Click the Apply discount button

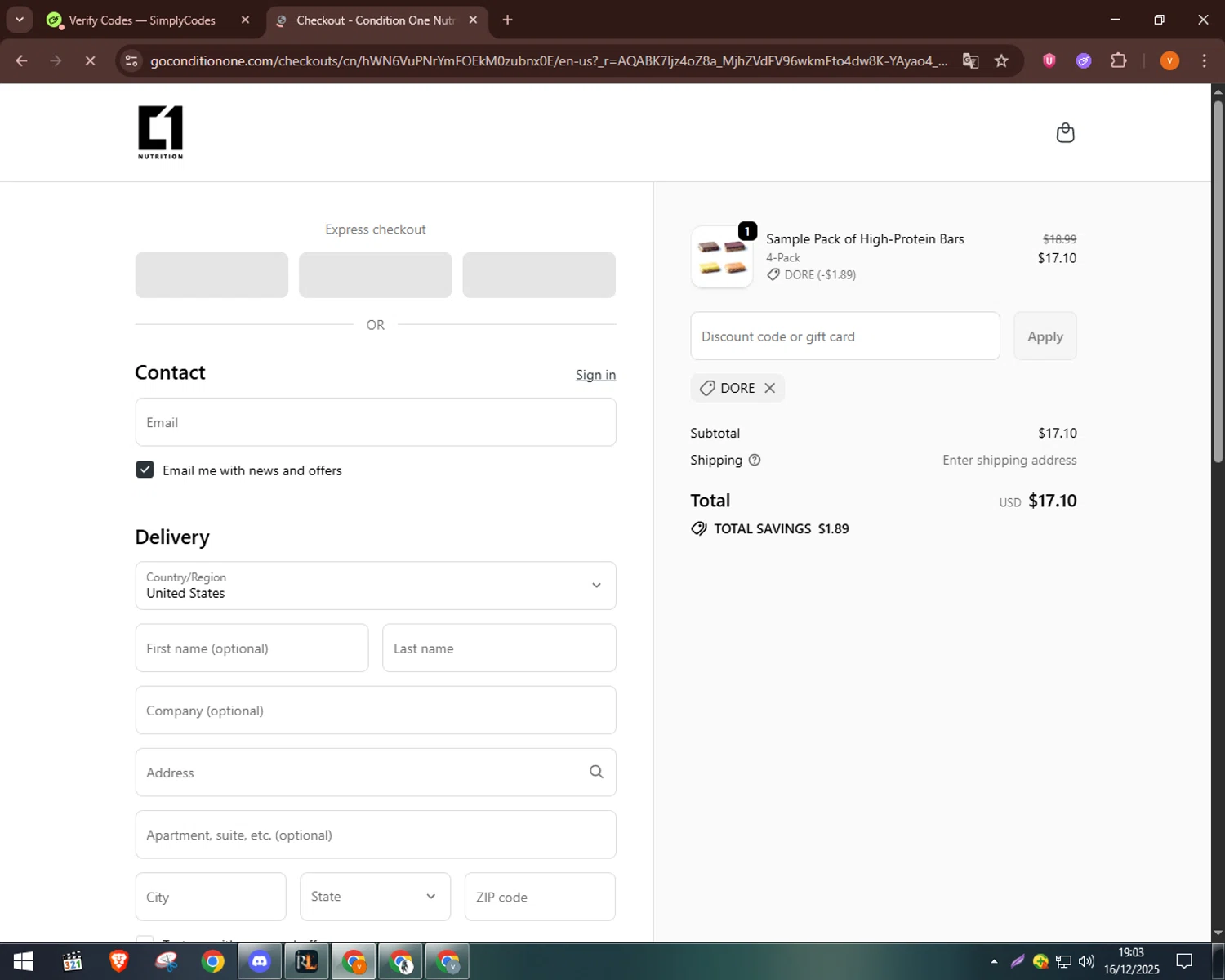pyautogui.click(x=1045, y=336)
